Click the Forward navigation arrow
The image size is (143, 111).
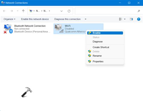(x=12, y=11)
